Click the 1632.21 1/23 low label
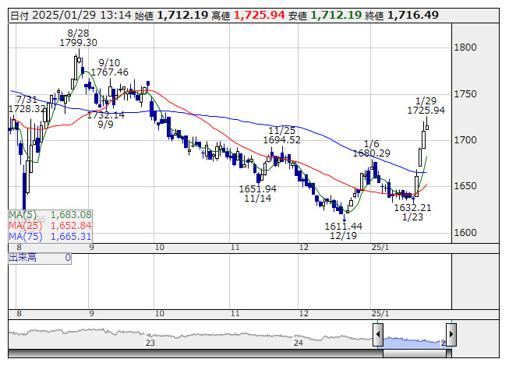Screen dimensions: 509x366 [x=412, y=212]
